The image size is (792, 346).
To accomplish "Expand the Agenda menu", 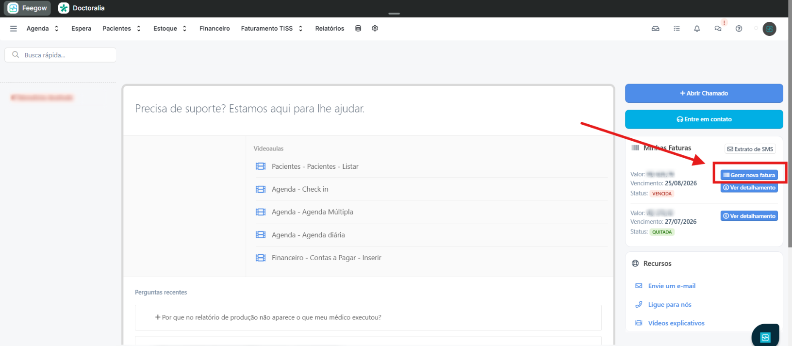I will pos(43,29).
